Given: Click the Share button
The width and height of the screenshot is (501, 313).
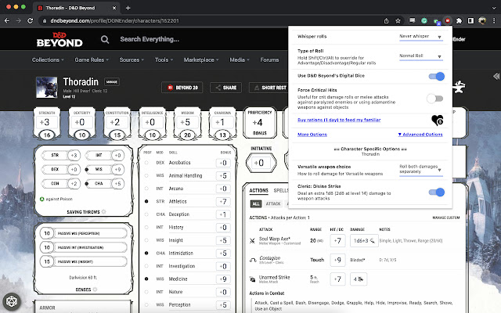Looking at the screenshot, I should (x=225, y=88).
